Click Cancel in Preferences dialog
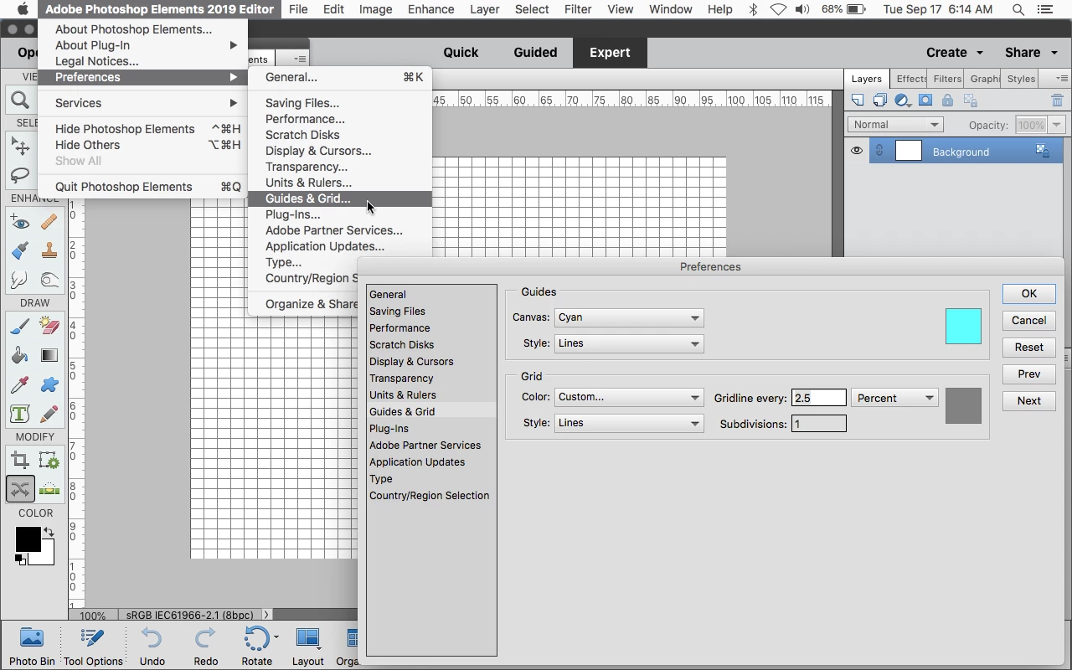 [1029, 320]
